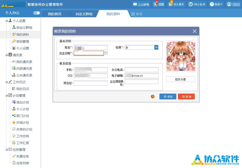Toggle the 个人办公 switch

(x=37, y=13)
